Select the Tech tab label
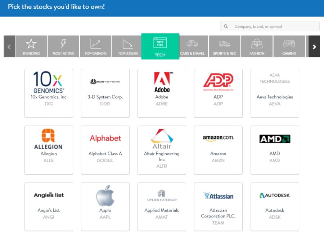Viewport: 324px width, 237px height. point(160,55)
